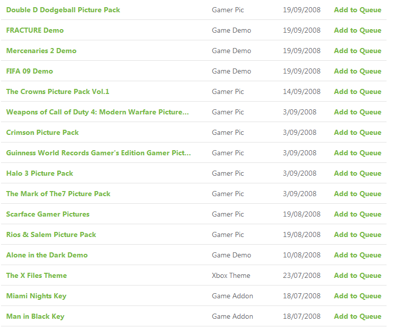Add Rios & Salem pack to queue
409x331 pixels.
(357, 234)
